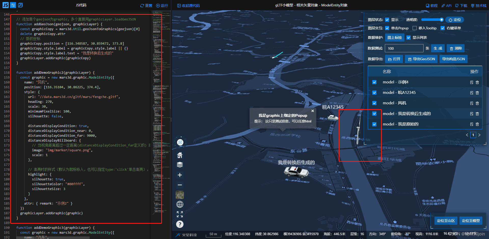Uncheck the model - 我是原始的 row checkbox
Image resolution: width=489 pixels, height=239 pixels.
click(374, 124)
